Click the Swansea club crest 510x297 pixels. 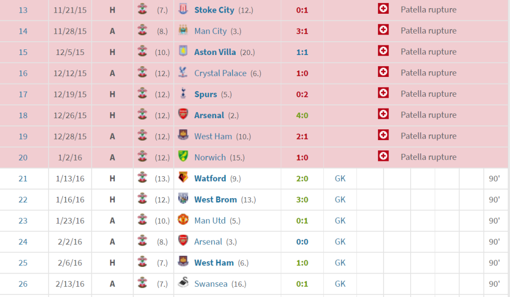(183, 283)
